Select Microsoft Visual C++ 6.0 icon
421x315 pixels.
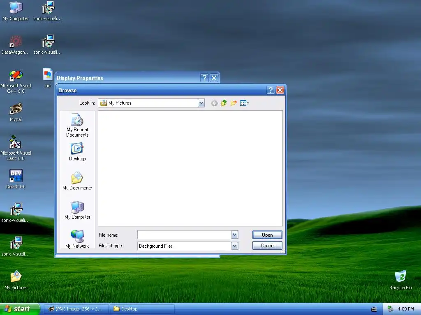pos(16,82)
